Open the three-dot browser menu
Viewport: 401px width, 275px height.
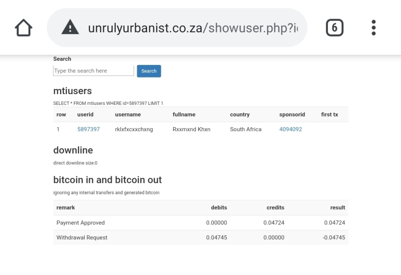coord(373,28)
